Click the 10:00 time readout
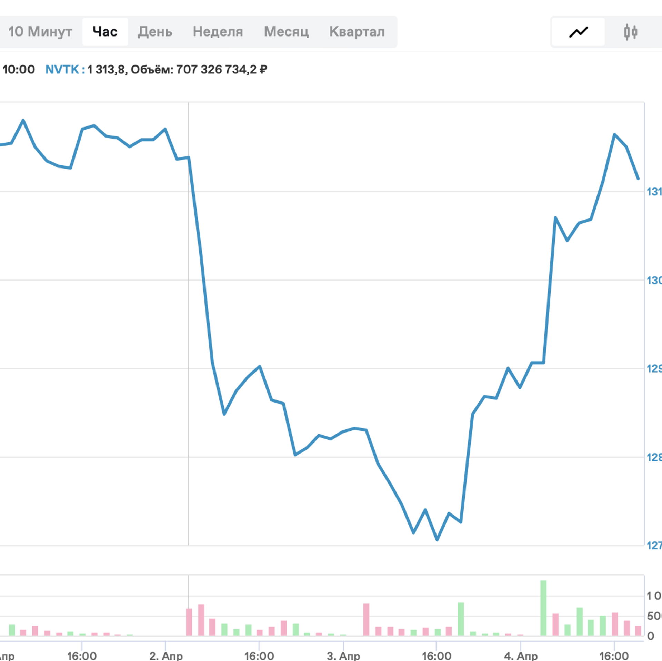 19,70
